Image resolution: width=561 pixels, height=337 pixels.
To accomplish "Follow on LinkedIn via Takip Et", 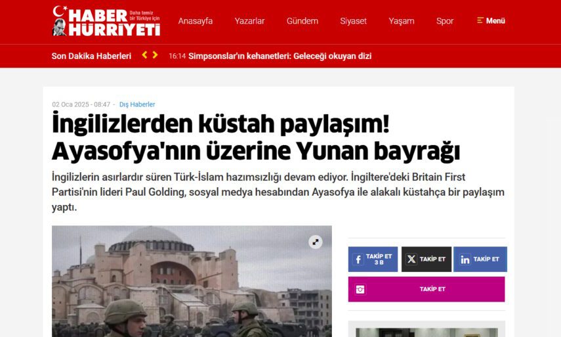I will (480, 259).
